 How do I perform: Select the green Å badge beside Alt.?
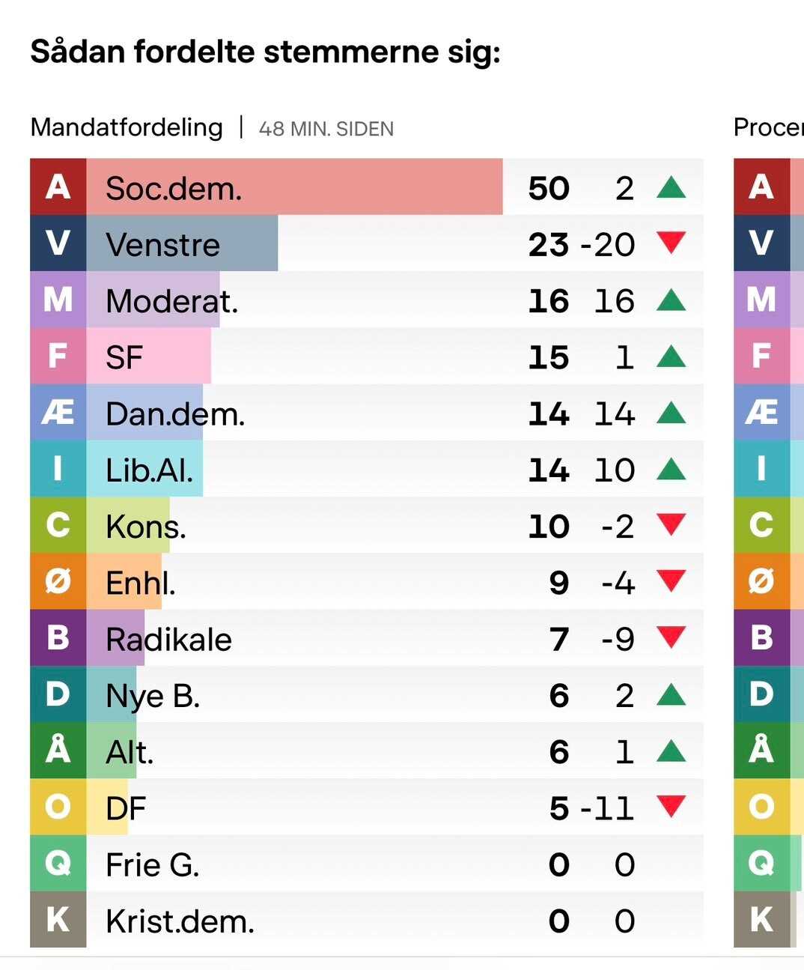coord(58,751)
